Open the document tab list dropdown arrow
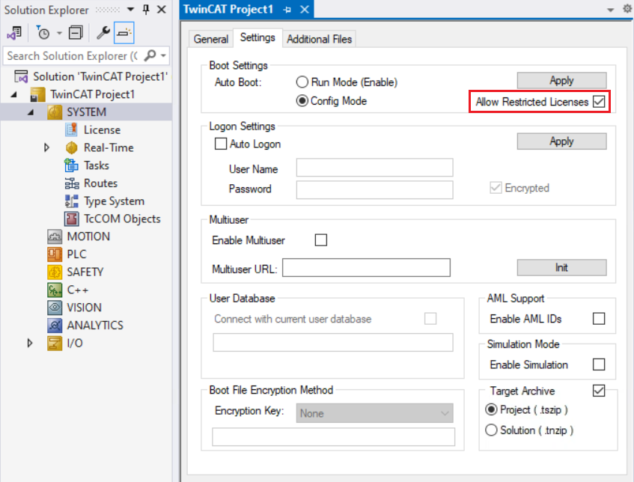The width and height of the screenshot is (634, 482). [x=611, y=10]
